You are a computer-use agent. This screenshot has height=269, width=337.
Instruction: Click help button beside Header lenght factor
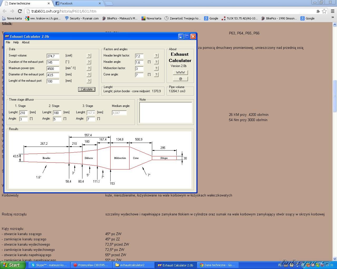click(156, 56)
